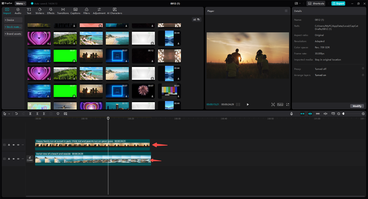
Task: Click the playhead handle on timeline ruler
Action: pyautogui.click(x=108, y=118)
